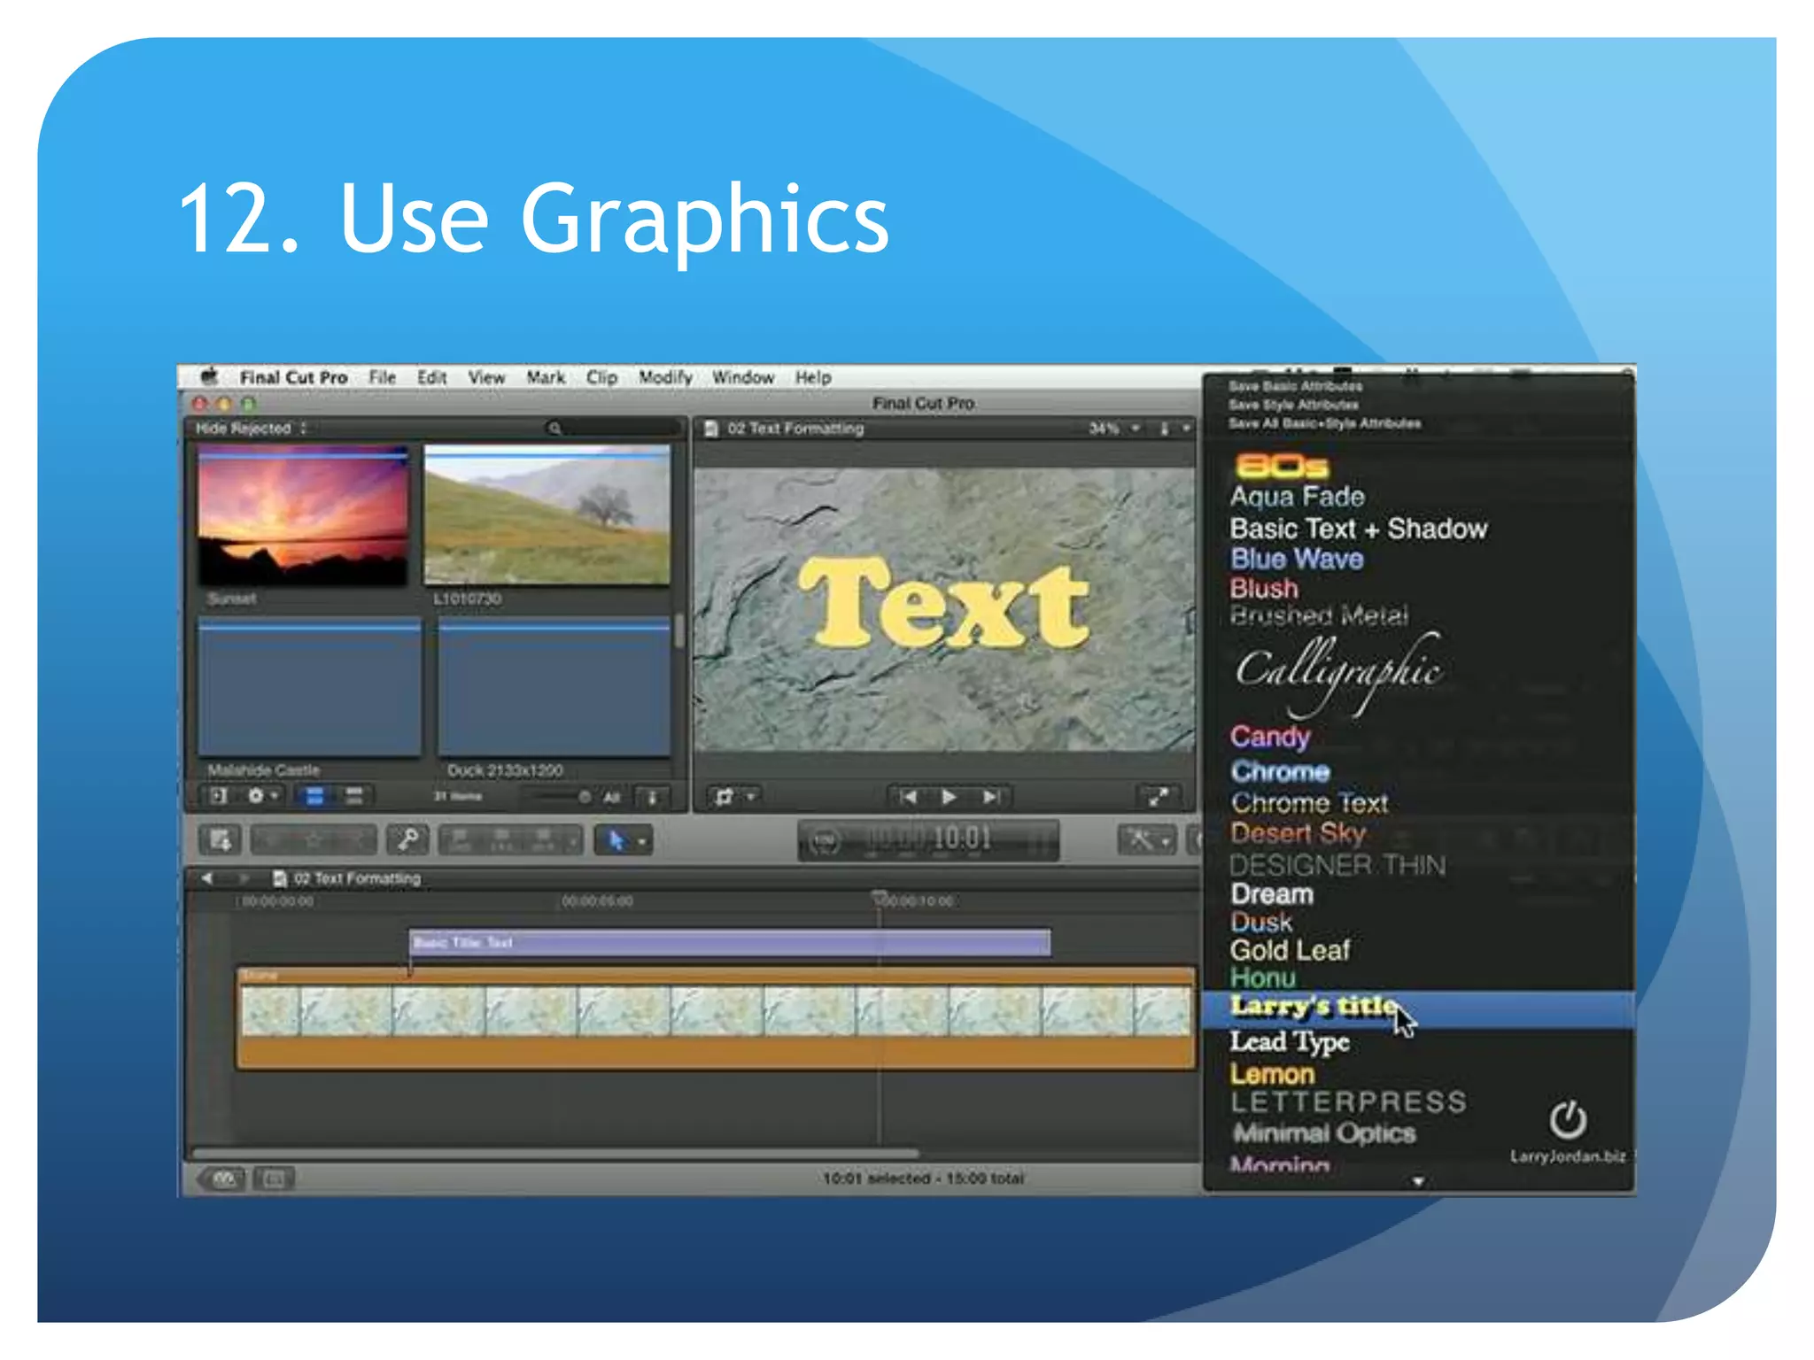Apply the Brushed Metal text style
1814x1360 pixels.
[1319, 615]
